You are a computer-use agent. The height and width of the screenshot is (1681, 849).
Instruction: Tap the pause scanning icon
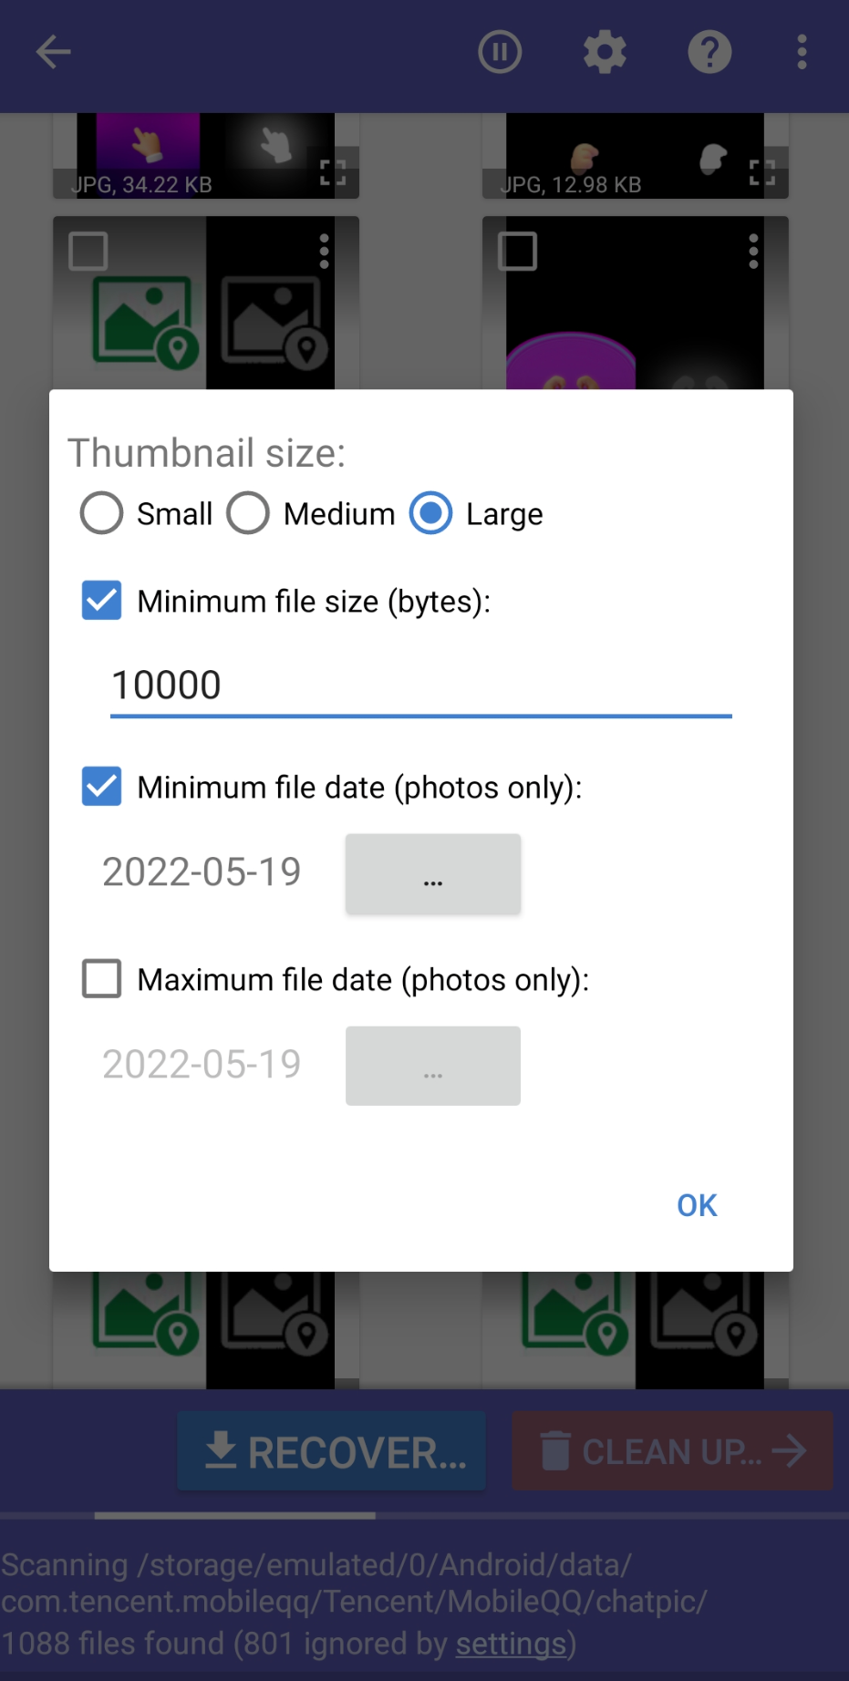499,52
